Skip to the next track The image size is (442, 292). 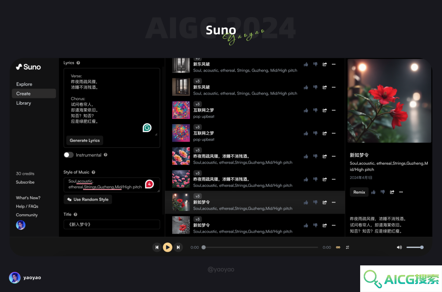(x=178, y=247)
